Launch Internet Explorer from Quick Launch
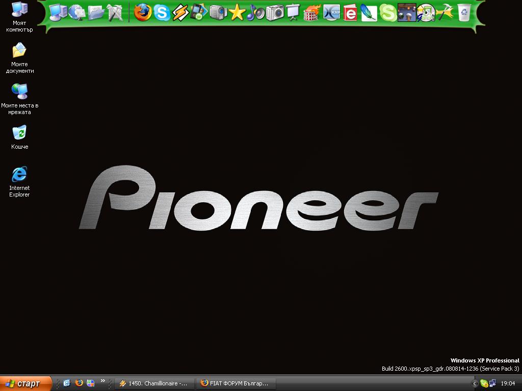 click(x=67, y=383)
